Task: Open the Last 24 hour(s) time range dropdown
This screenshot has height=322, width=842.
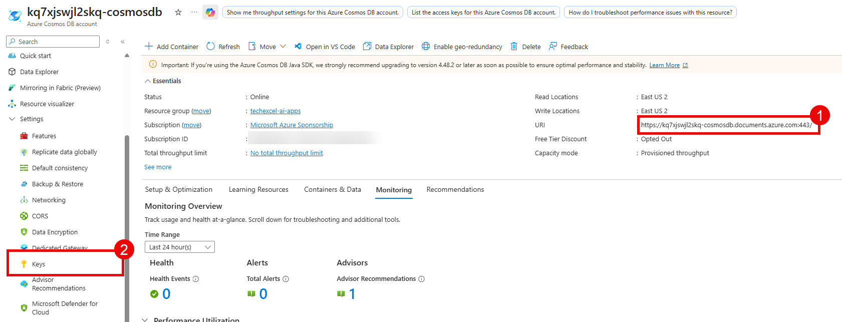Action: (180, 247)
